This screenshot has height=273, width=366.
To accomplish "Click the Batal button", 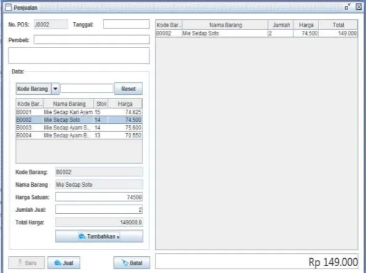I will tap(132, 263).
